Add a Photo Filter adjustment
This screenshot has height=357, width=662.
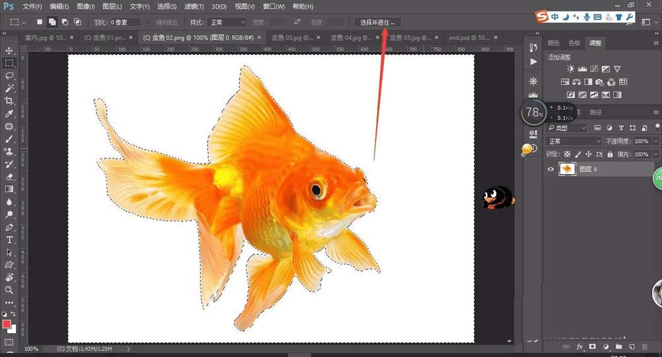click(600, 82)
